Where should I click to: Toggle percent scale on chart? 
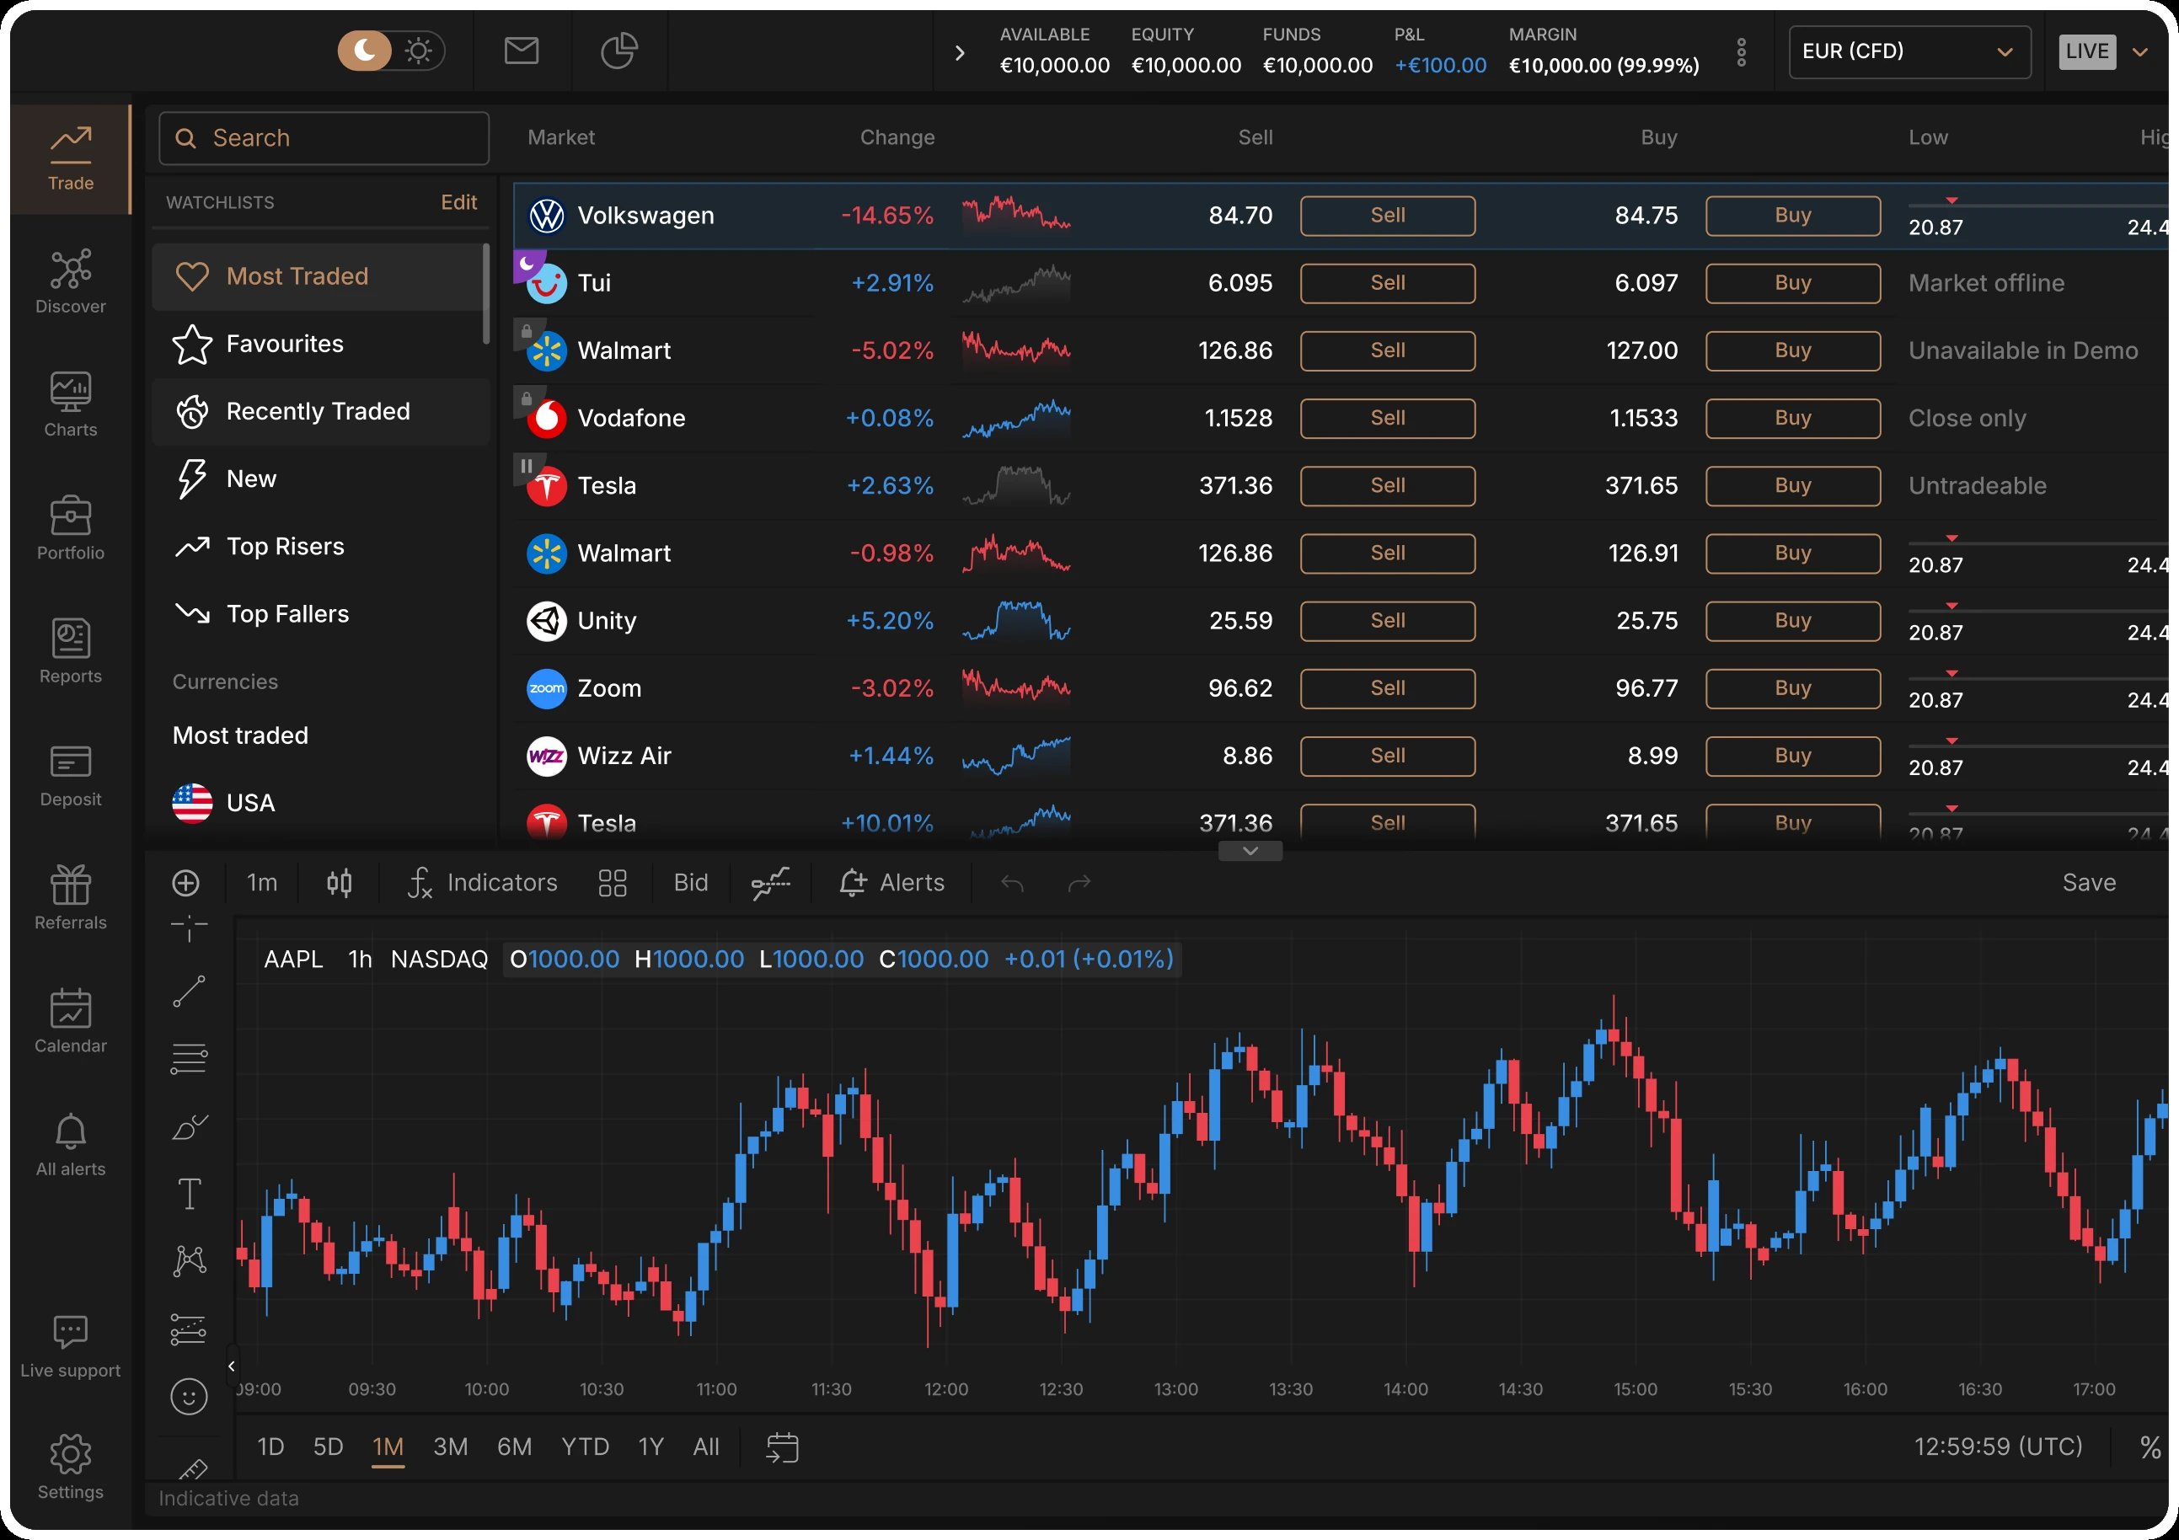tap(2150, 1448)
